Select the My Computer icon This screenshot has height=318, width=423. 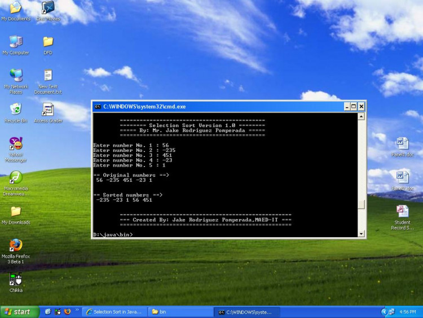[x=16, y=45]
